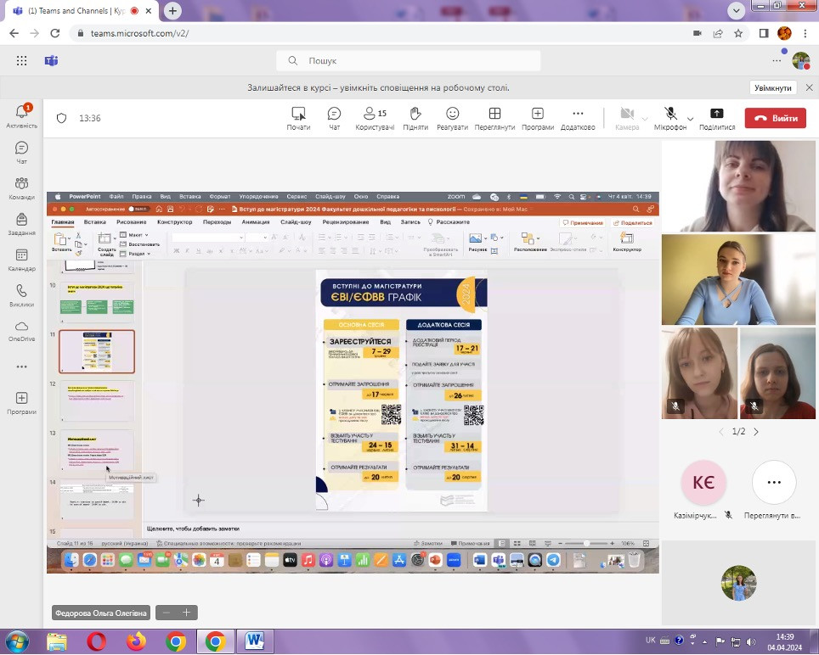
Task: Raise your hand with Підняти
Action: [x=415, y=118]
